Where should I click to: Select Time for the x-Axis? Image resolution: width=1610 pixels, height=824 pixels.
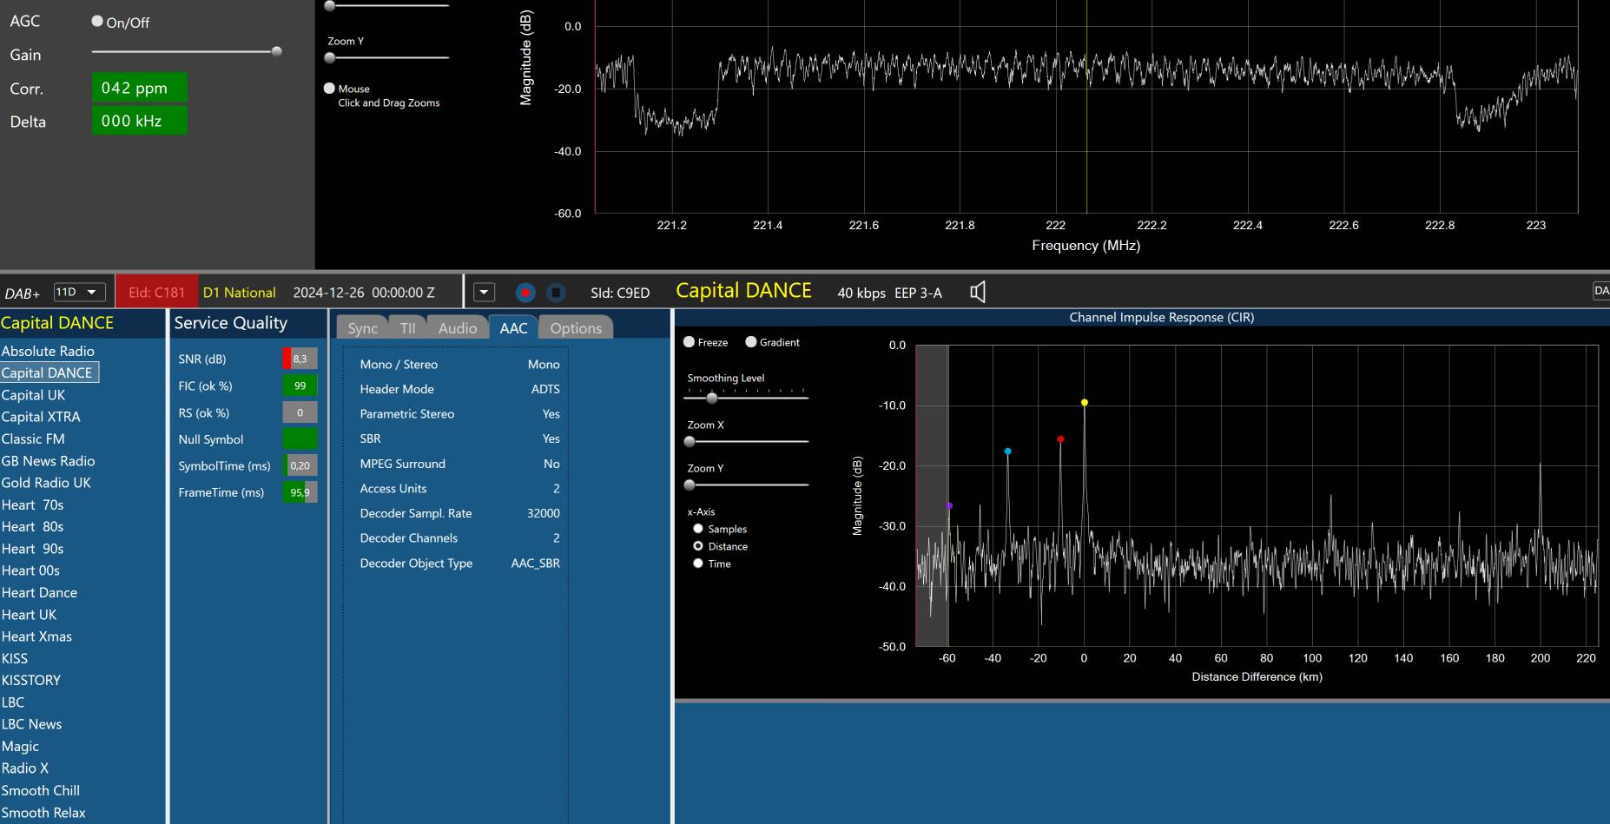698,564
